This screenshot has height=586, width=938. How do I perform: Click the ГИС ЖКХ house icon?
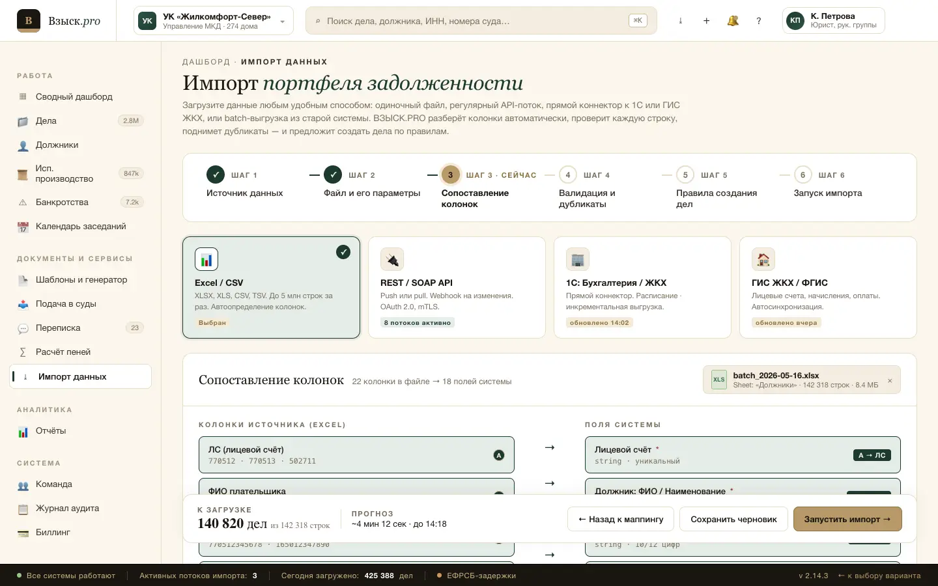tap(763, 259)
